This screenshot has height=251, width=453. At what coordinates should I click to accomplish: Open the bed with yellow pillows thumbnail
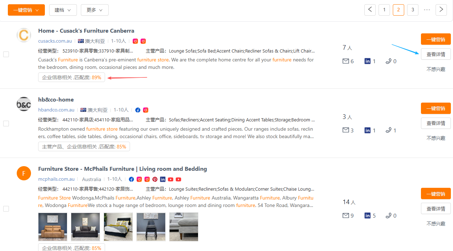(x=118, y=227)
